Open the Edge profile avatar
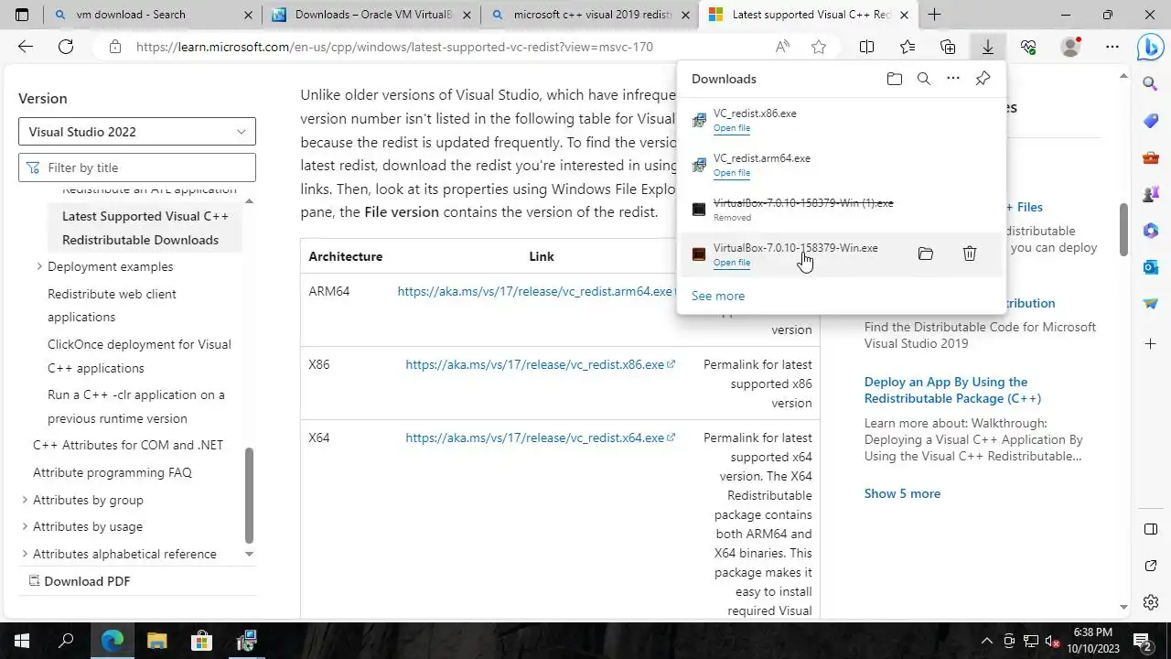 1070,47
